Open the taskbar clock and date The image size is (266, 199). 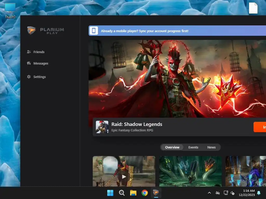(247, 193)
